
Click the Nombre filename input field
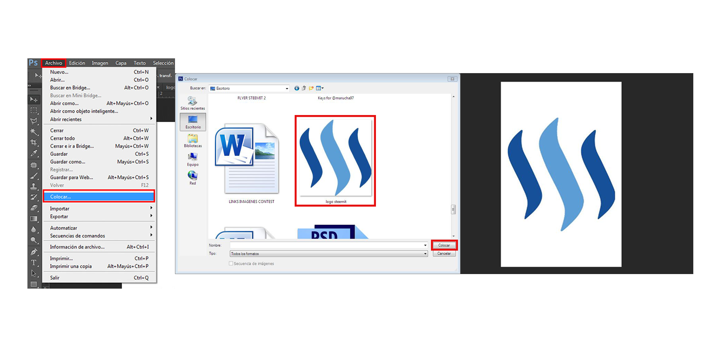point(326,245)
